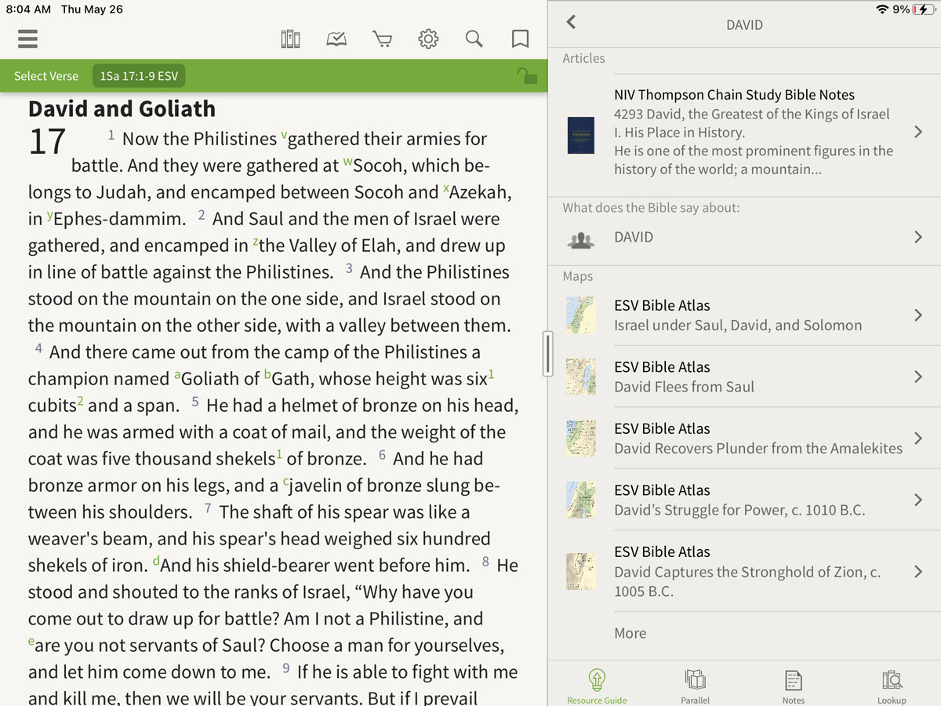Viewport: 941px width, 706px height.
Task: Tap verse number 9
Action: (x=286, y=668)
